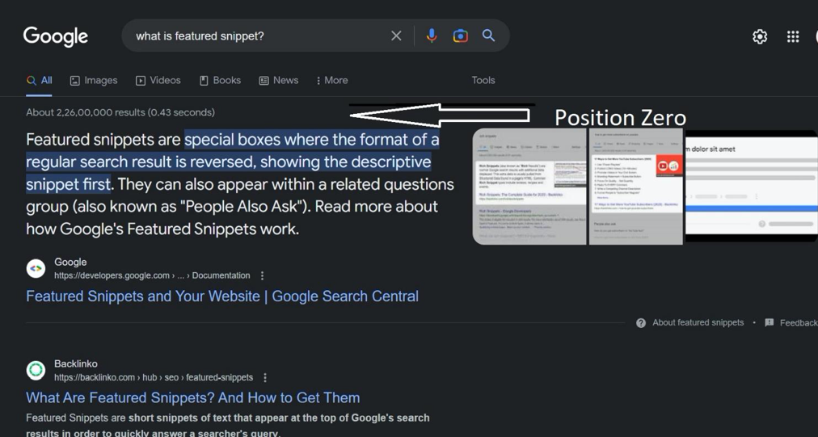This screenshot has height=437, width=818.
Task: Open options for developers.google.com result
Action: pyautogui.click(x=263, y=275)
